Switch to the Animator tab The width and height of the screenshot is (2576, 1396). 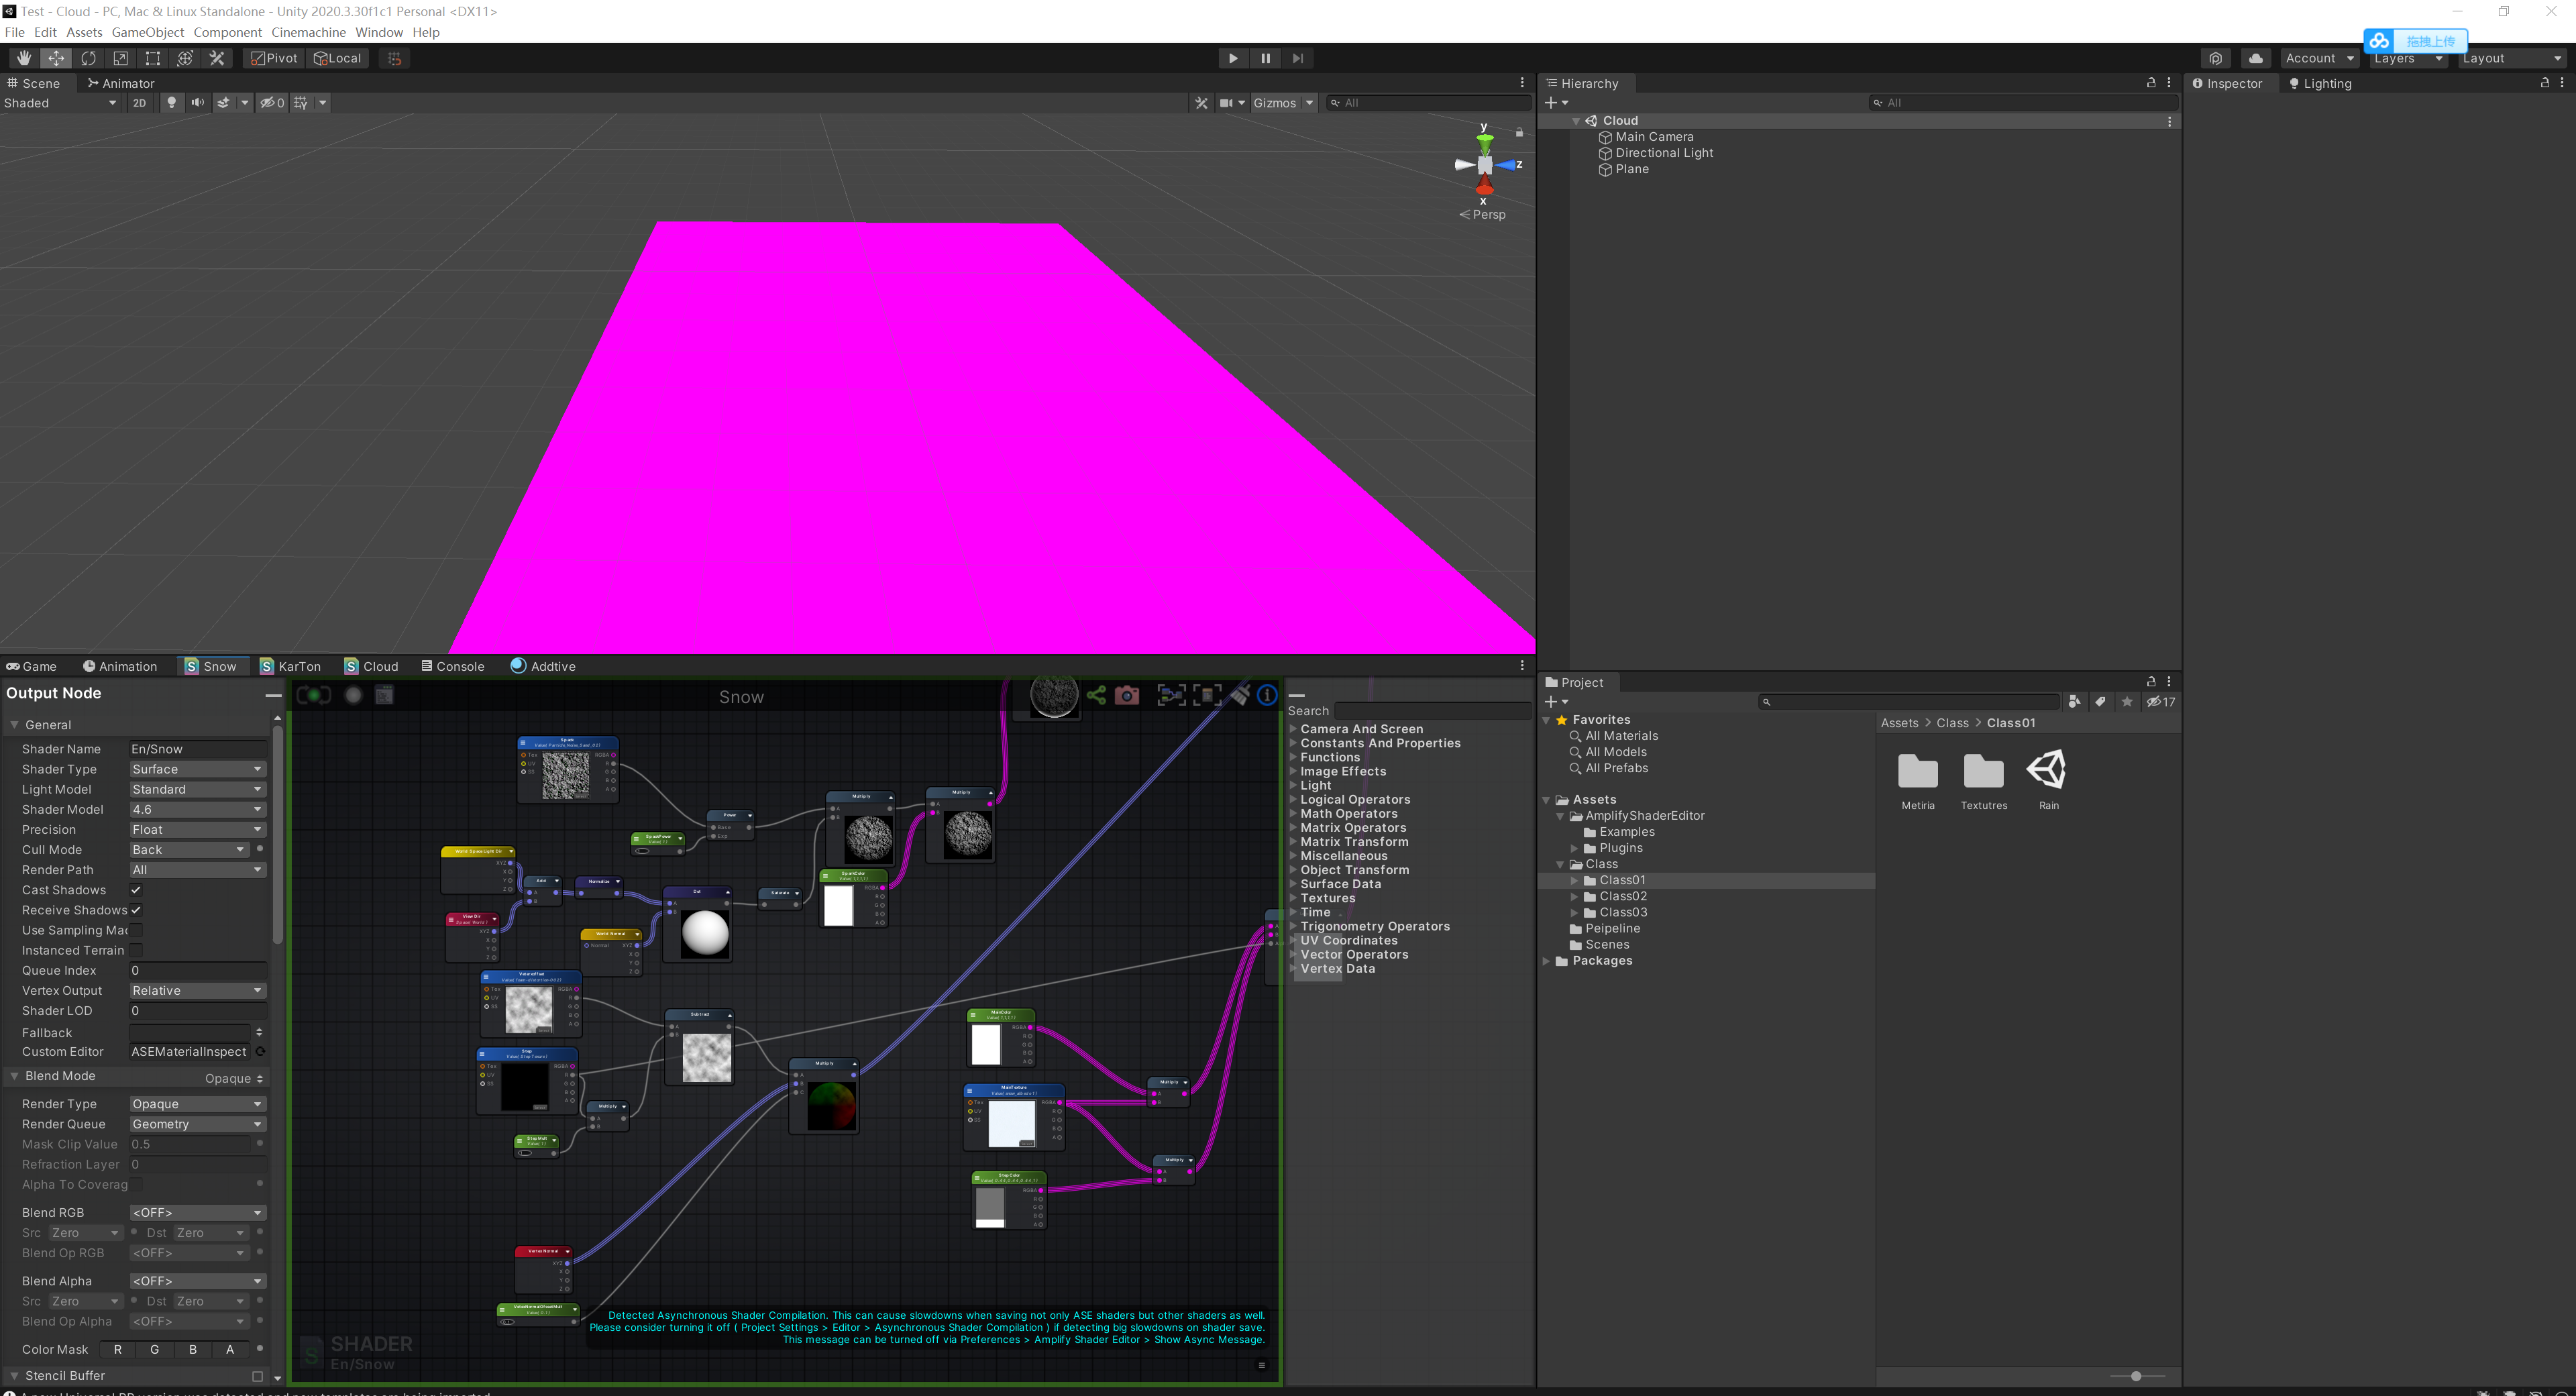coord(121,83)
